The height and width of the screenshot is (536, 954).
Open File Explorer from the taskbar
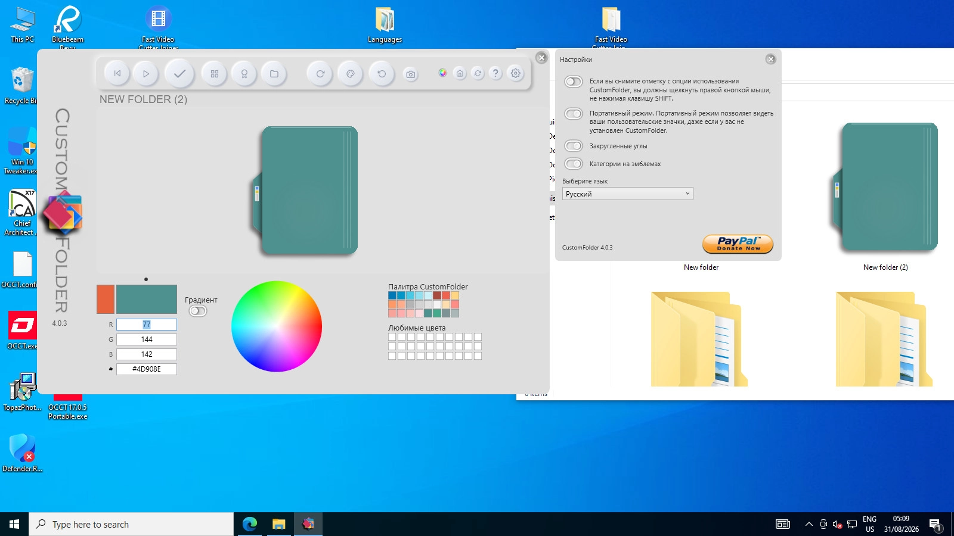pos(278,524)
